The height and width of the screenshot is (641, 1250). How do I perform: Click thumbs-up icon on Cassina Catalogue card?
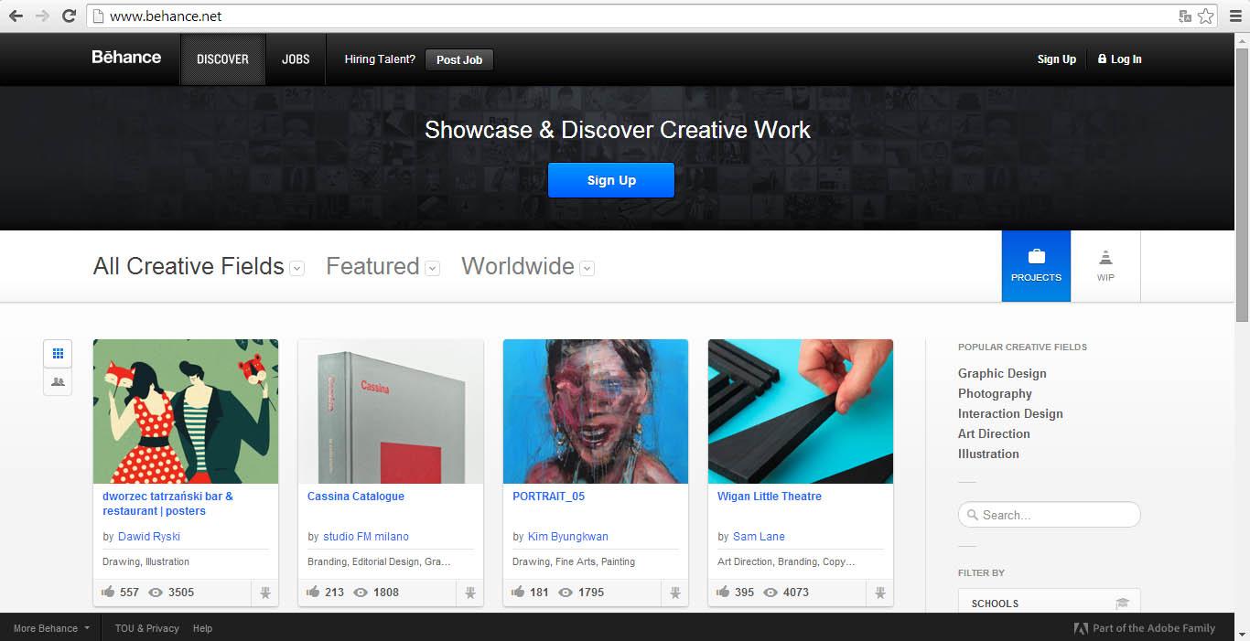[313, 592]
